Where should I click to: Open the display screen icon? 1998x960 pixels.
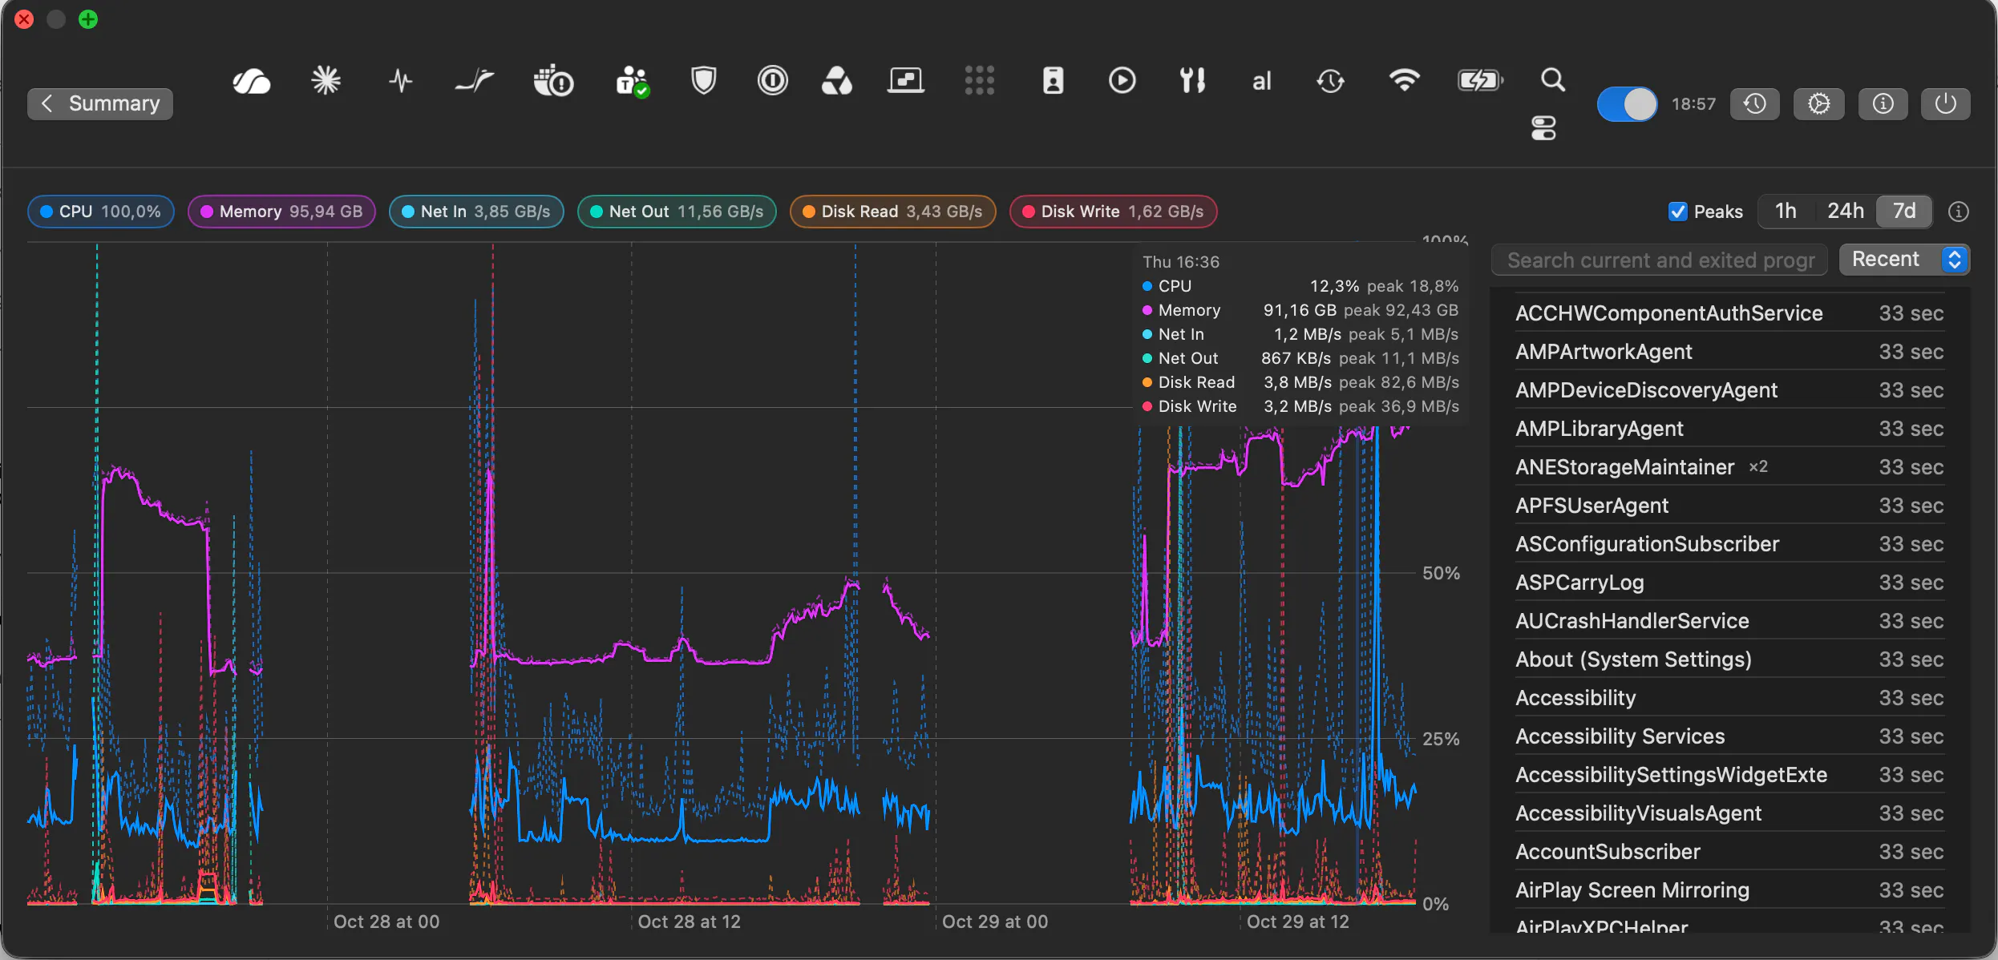pyautogui.click(x=906, y=80)
